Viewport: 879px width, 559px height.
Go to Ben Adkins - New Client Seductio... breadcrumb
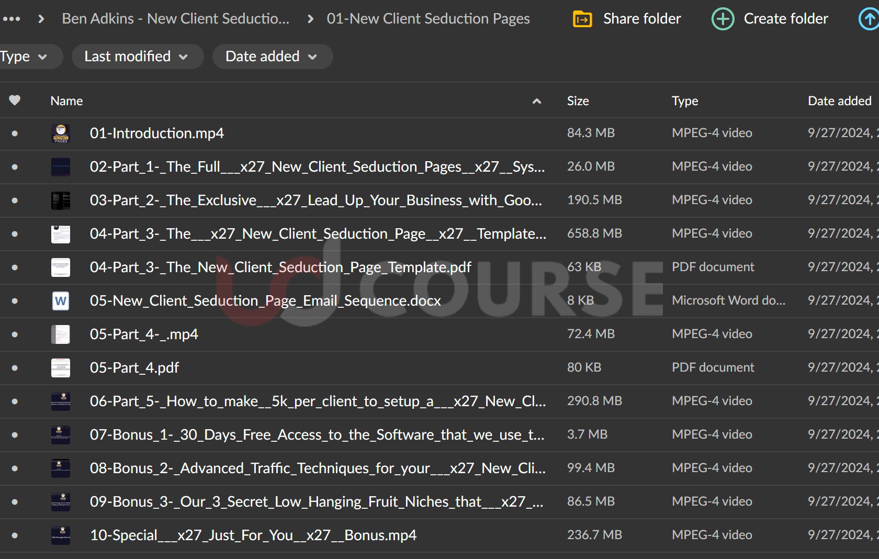pyautogui.click(x=175, y=19)
